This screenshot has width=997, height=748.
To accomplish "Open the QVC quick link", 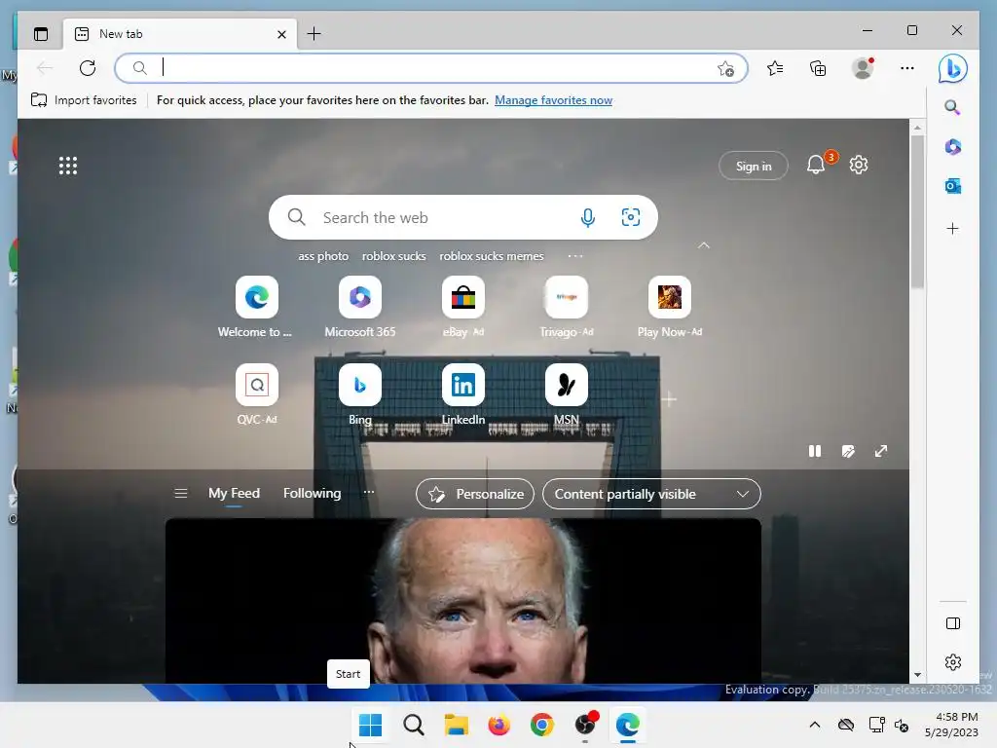I will 257,395.
